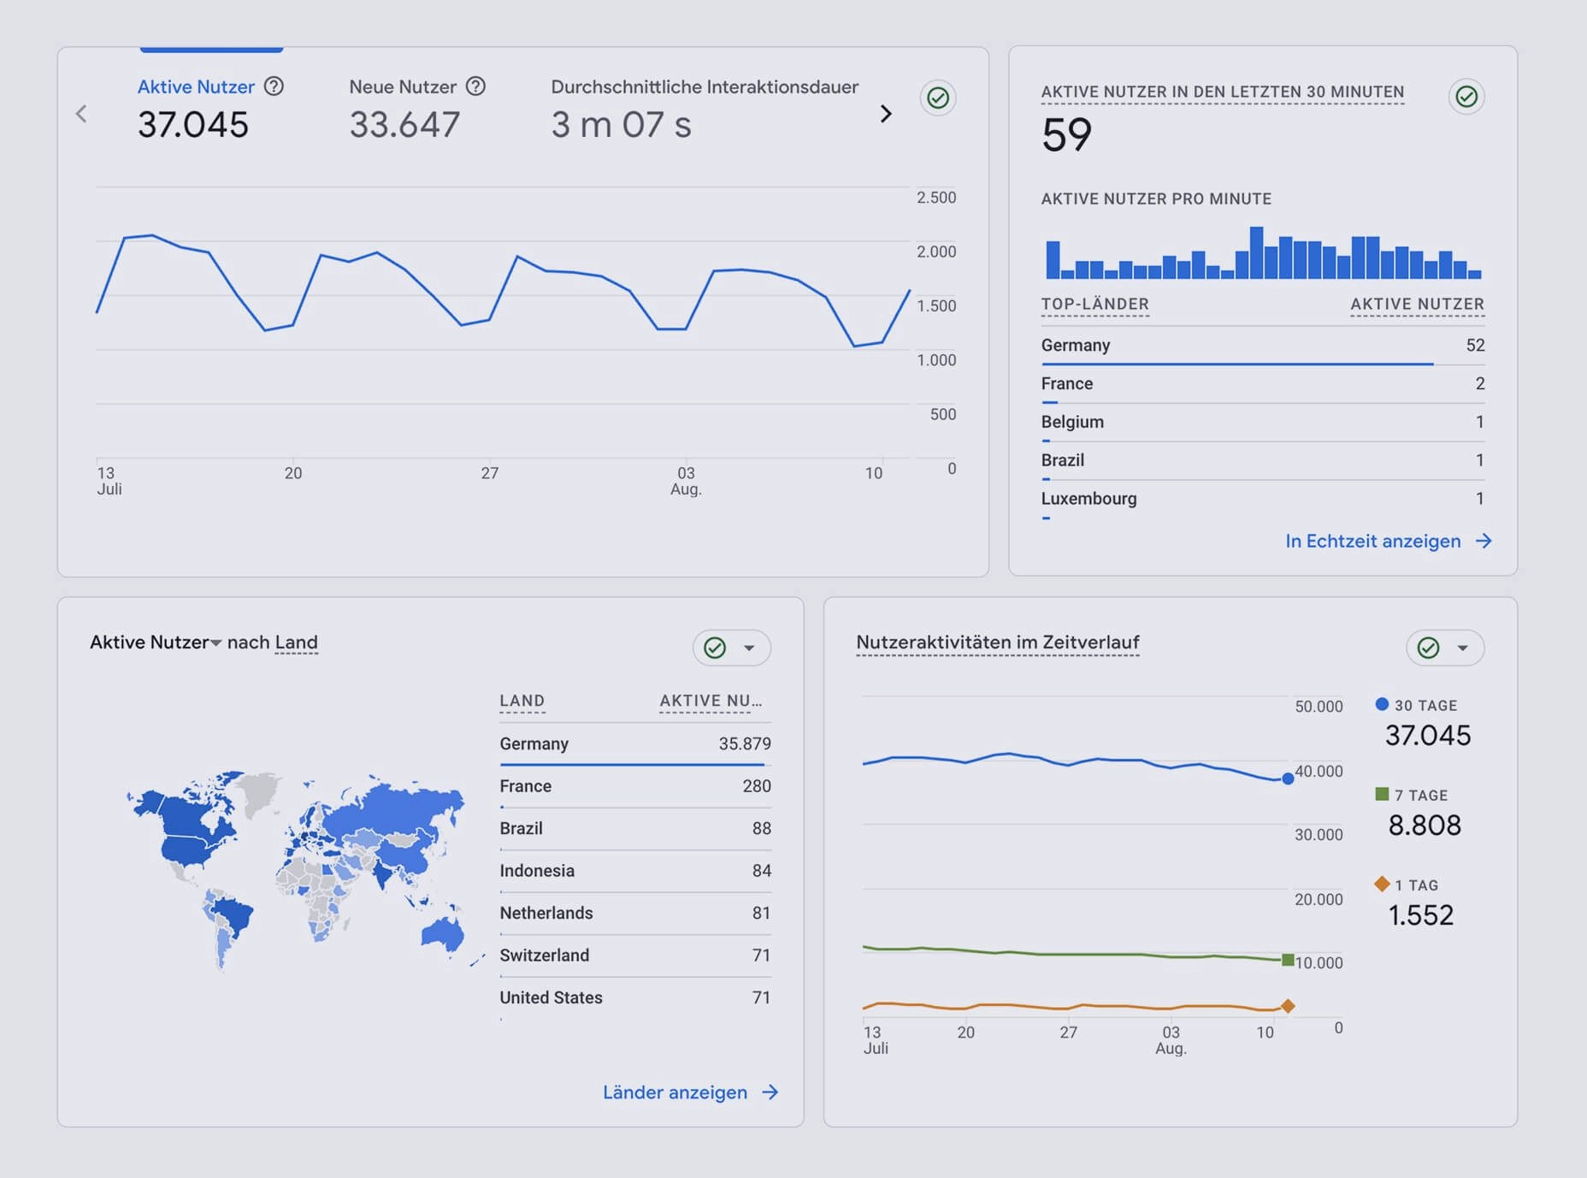Open Länder anzeigen link

(x=675, y=1092)
